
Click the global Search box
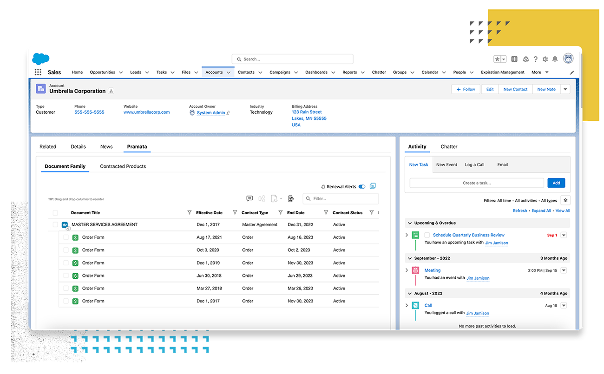[x=292, y=59]
